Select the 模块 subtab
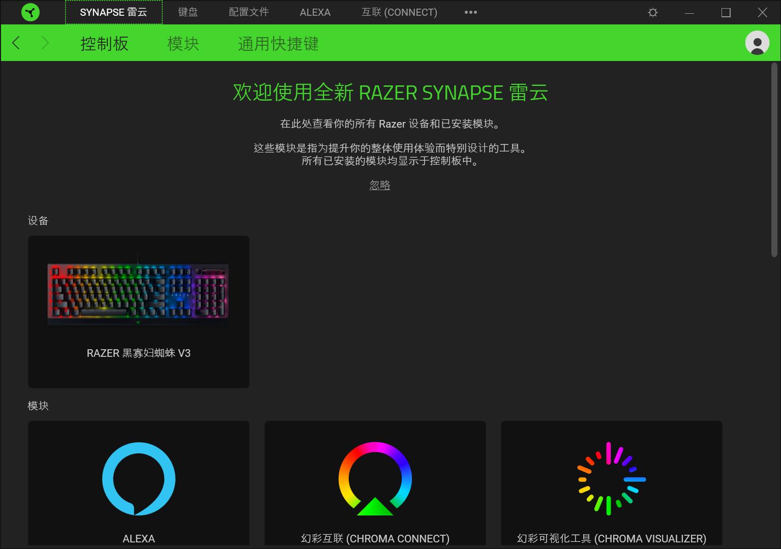Viewport: 781px width, 549px height. coord(183,44)
